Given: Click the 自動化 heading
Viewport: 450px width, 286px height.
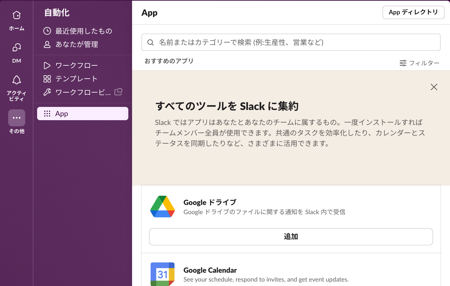Looking at the screenshot, I should (57, 13).
